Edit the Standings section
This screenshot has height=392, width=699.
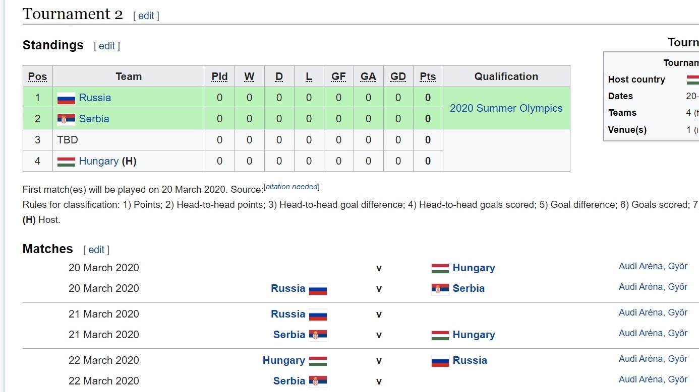click(107, 46)
